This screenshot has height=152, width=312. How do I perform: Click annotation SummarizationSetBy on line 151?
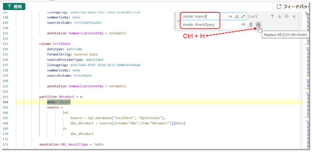(87, 33)
